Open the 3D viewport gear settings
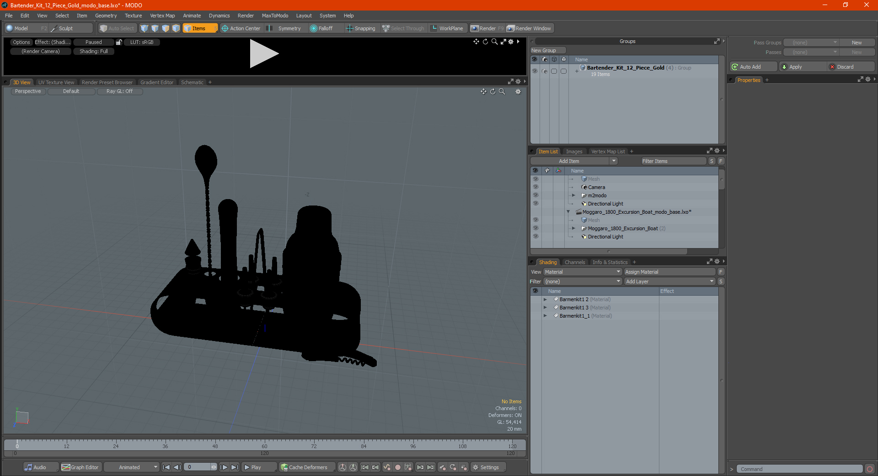 click(518, 92)
